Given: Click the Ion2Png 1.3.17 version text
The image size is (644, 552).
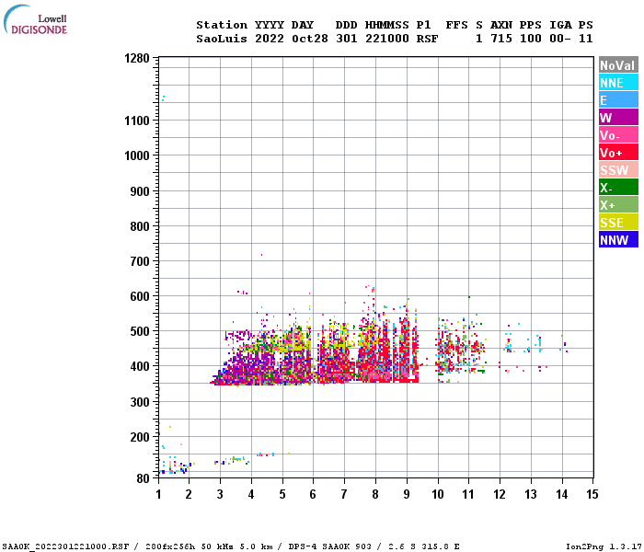Looking at the screenshot, I should coord(604,546).
